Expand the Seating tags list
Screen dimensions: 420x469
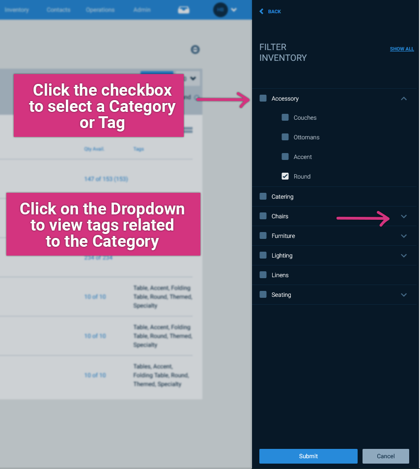coord(404,294)
